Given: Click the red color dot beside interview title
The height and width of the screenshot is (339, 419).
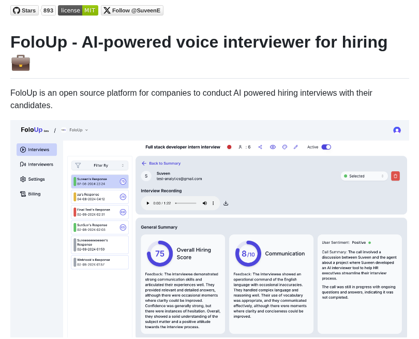Looking at the screenshot, I should click(x=229, y=147).
